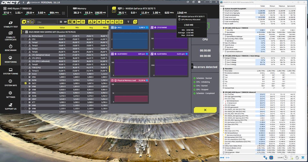Open System Tuning in the sidebar
The width and height of the screenshot is (308, 162).
tap(11, 71)
